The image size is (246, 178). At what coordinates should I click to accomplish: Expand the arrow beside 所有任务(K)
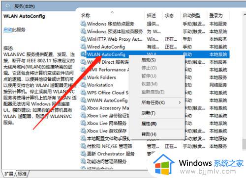tap(180, 102)
